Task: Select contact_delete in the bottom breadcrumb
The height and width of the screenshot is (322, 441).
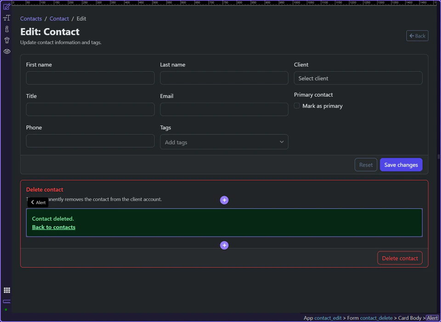Action: tap(376, 318)
